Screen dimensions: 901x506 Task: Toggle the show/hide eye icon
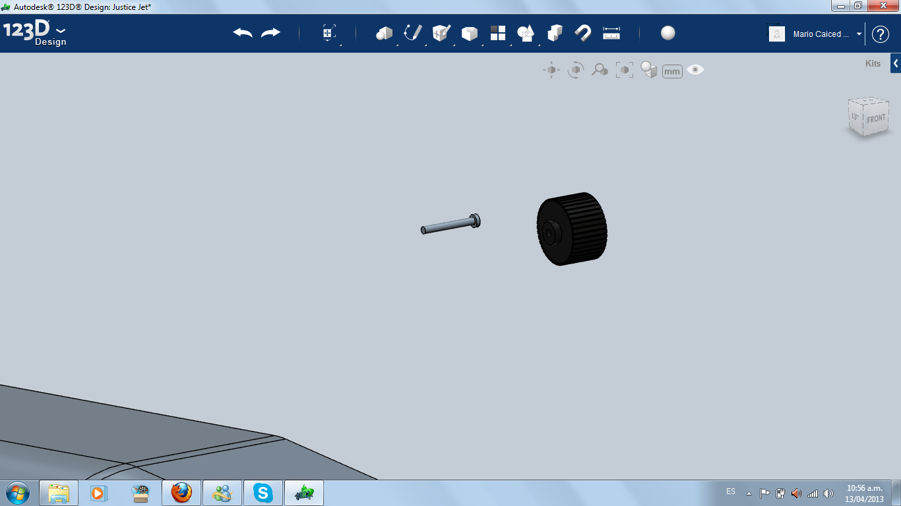[695, 69]
